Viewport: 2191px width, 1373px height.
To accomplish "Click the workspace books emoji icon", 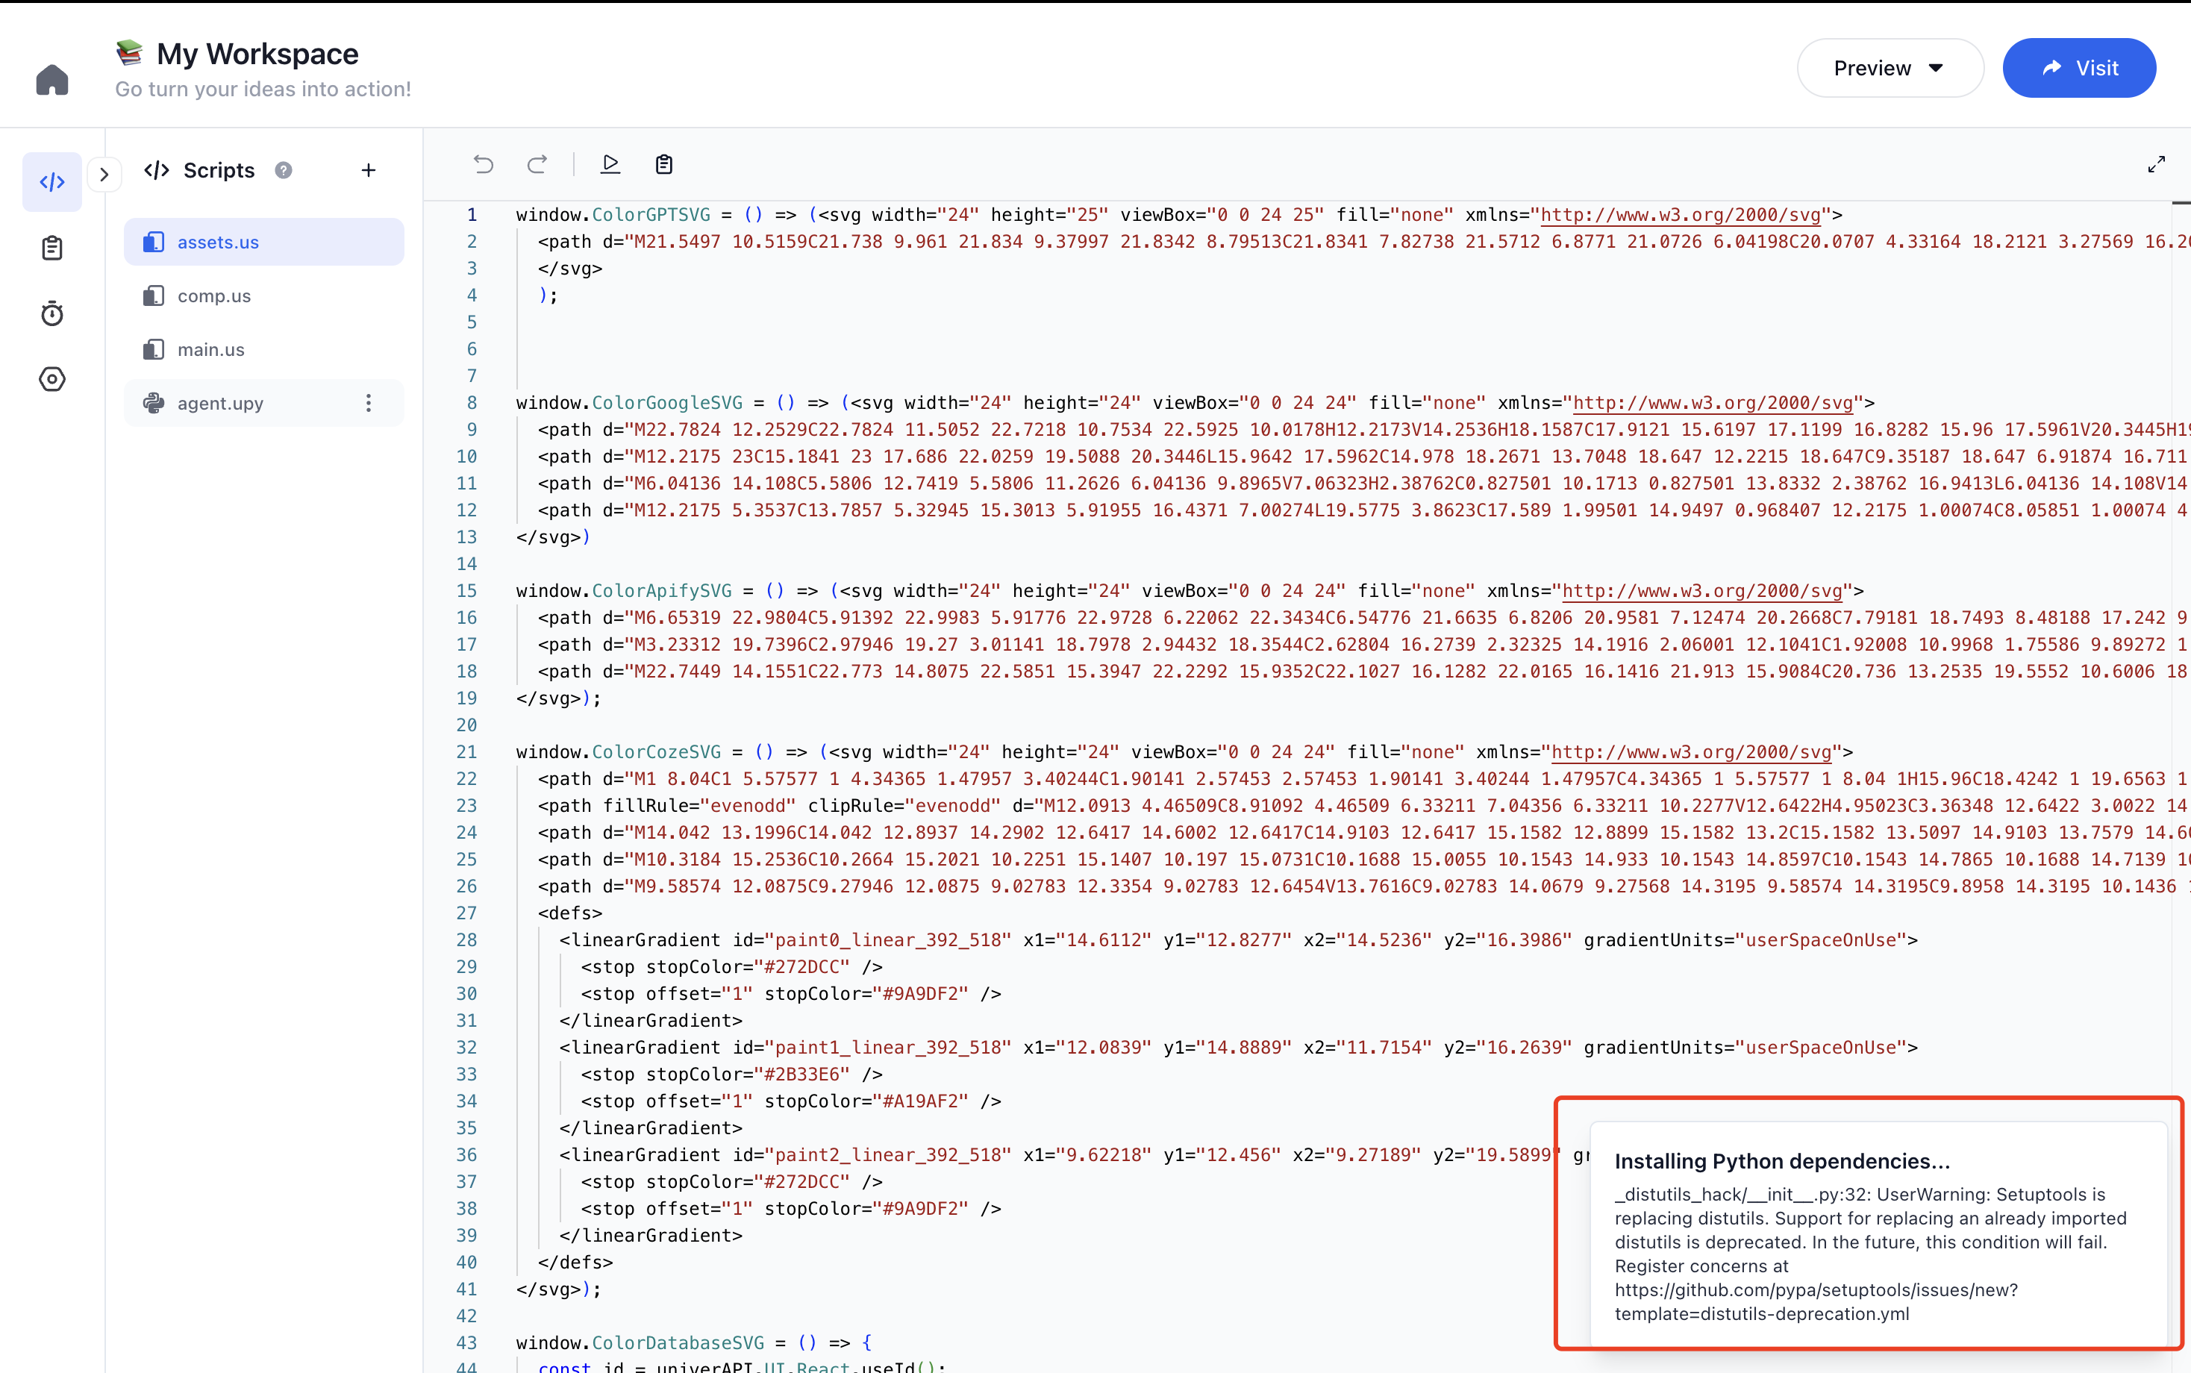I will coord(130,53).
